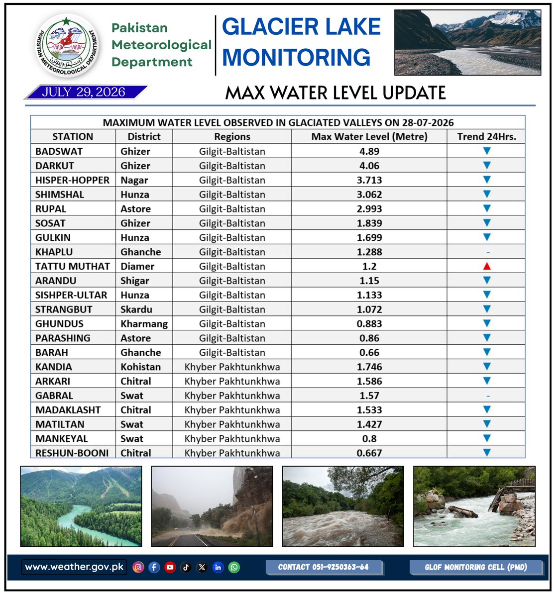Click the trend arrow in the MADAKLASHT row
The width and height of the screenshot is (556, 597).
tap(487, 410)
